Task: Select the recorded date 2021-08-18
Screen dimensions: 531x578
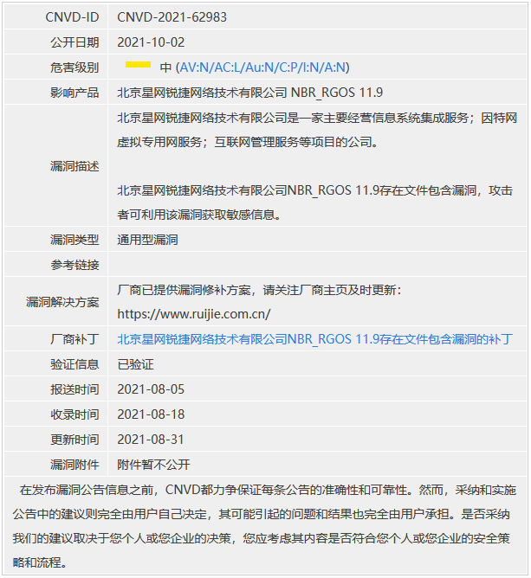Action: [x=151, y=414]
